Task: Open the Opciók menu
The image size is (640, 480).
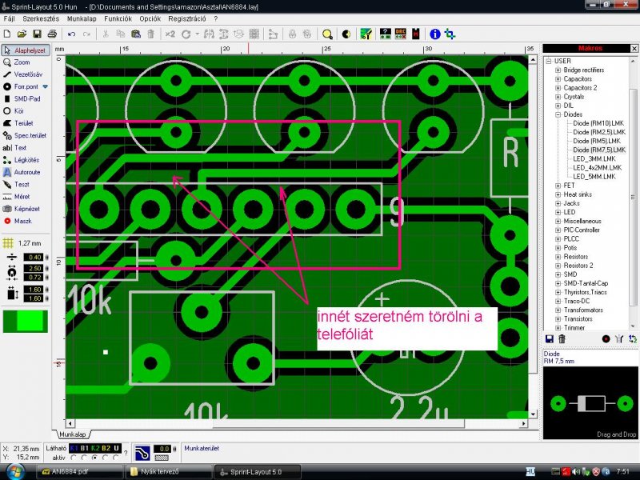Action: pyautogui.click(x=150, y=18)
